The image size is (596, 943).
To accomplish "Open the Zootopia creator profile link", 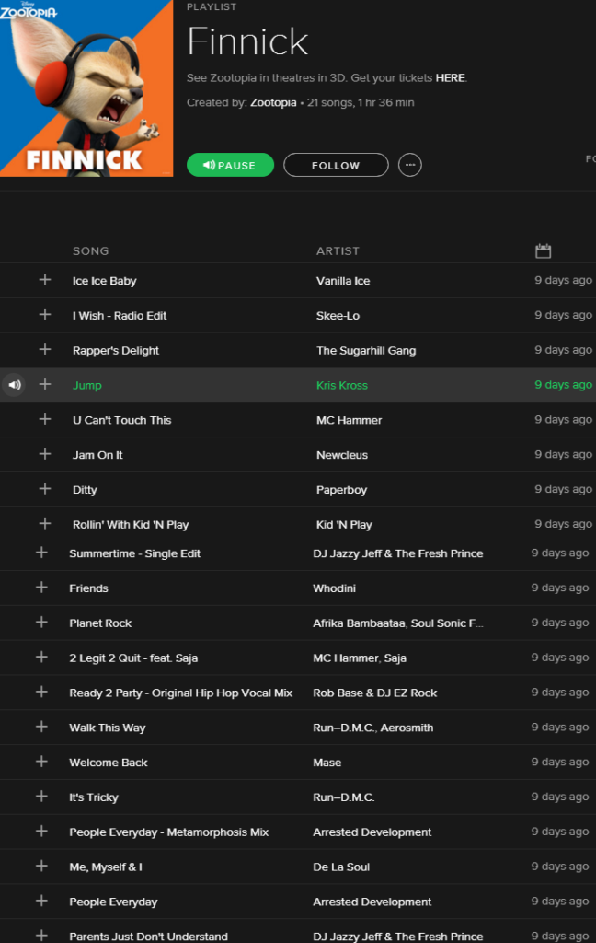I will [x=273, y=102].
